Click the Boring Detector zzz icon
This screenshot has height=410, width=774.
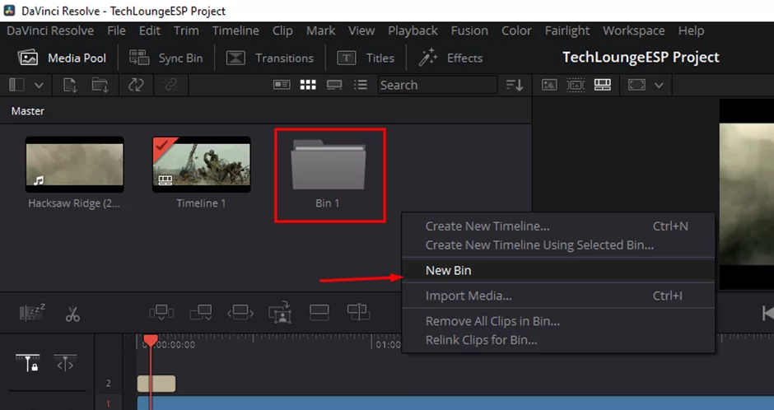pyautogui.click(x=32, y=312)
